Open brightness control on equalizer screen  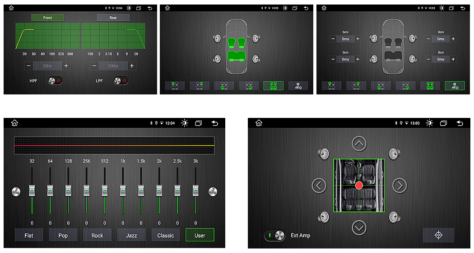click(184, 123)
